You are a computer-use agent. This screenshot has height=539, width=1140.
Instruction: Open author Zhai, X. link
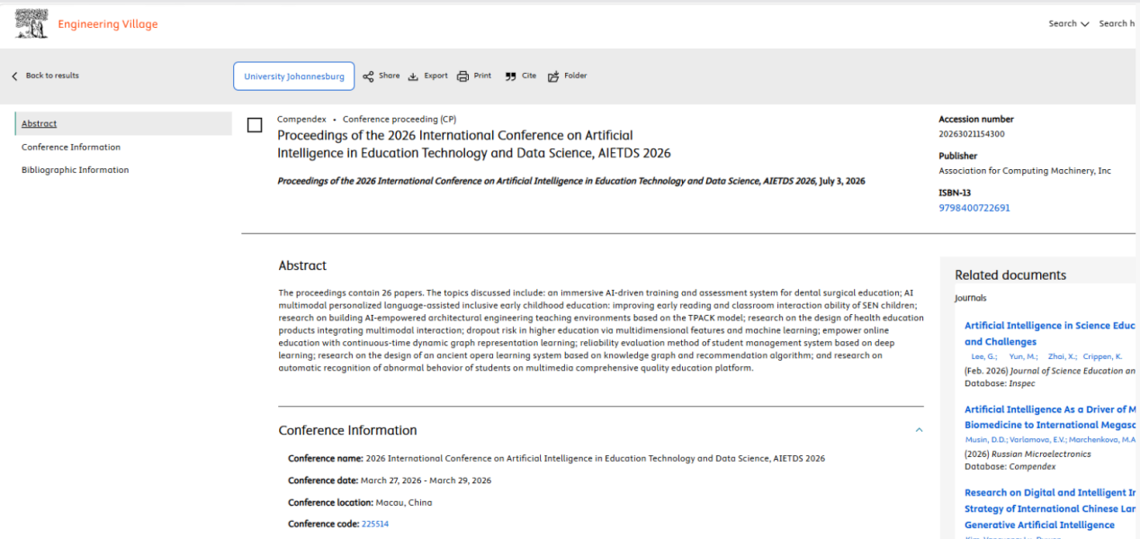pyautogui.click(x=1061, y=357)
